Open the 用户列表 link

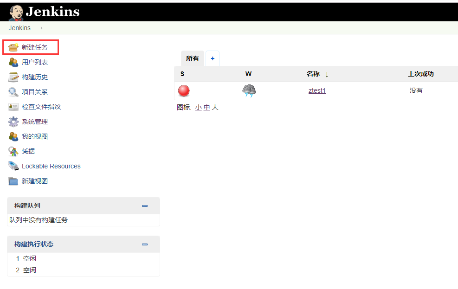(x=35, y=62)
